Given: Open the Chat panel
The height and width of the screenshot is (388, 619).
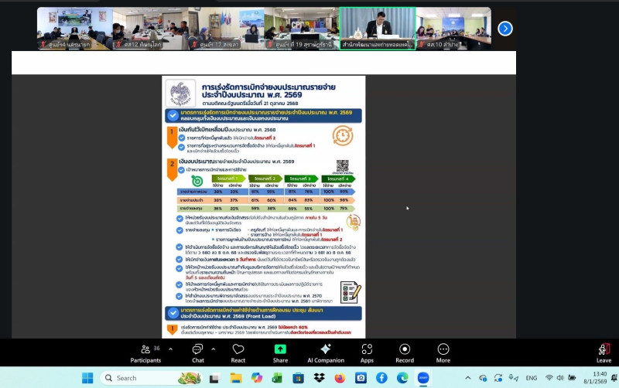Looking at the screenshot, I should (197, 352).
